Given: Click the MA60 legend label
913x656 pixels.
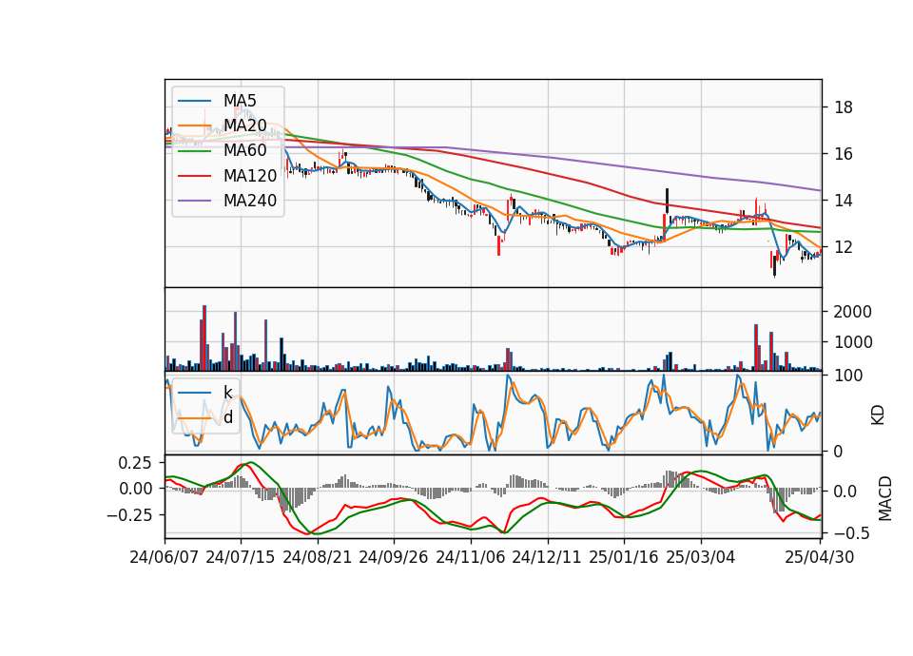Looking at the screenshot, I should tap(245, 151).
